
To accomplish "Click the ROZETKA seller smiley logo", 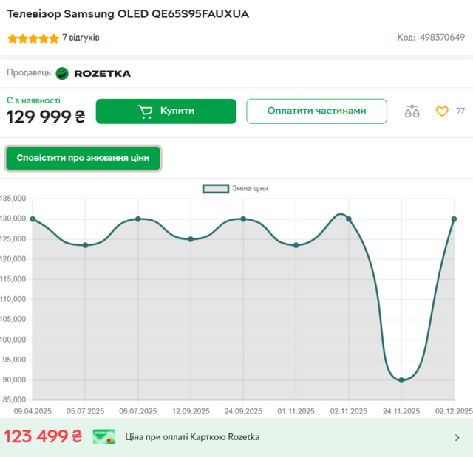I will tap(62, 74).
